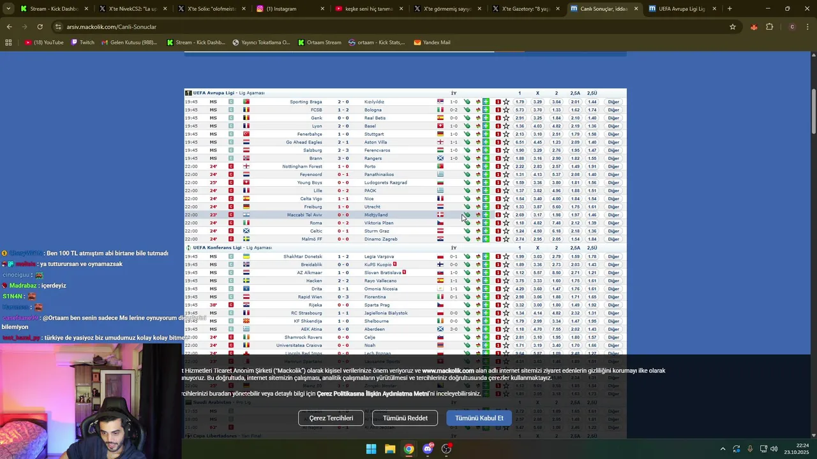817x459 pixels.
Task: Open Çerez Tercihleri cookie preferences
Action: pos(331,418)
